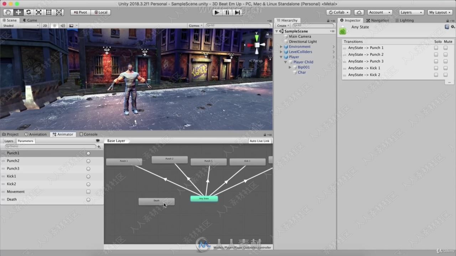Toggle Pivot handle position button
Image resolution: width=456 pixels, height=256 pixels.
pyautogui.click(x=80, y=12)
